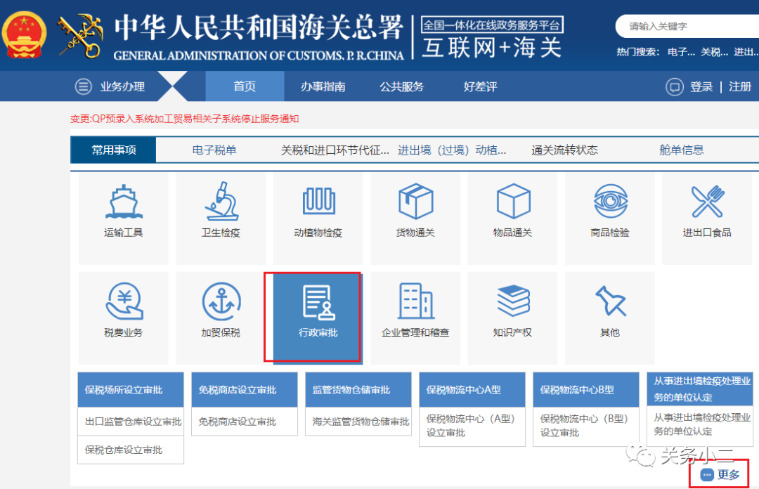
Task: Expand the list with 更多 button
Action: point(722,475)
